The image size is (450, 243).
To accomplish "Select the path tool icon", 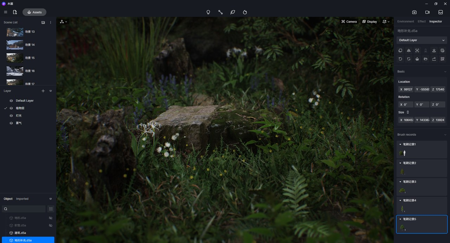I will [x=220, y=12].
